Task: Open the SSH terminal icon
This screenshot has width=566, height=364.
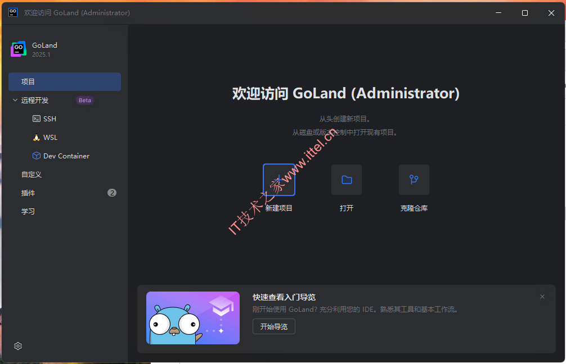Action: pos(37,119)
